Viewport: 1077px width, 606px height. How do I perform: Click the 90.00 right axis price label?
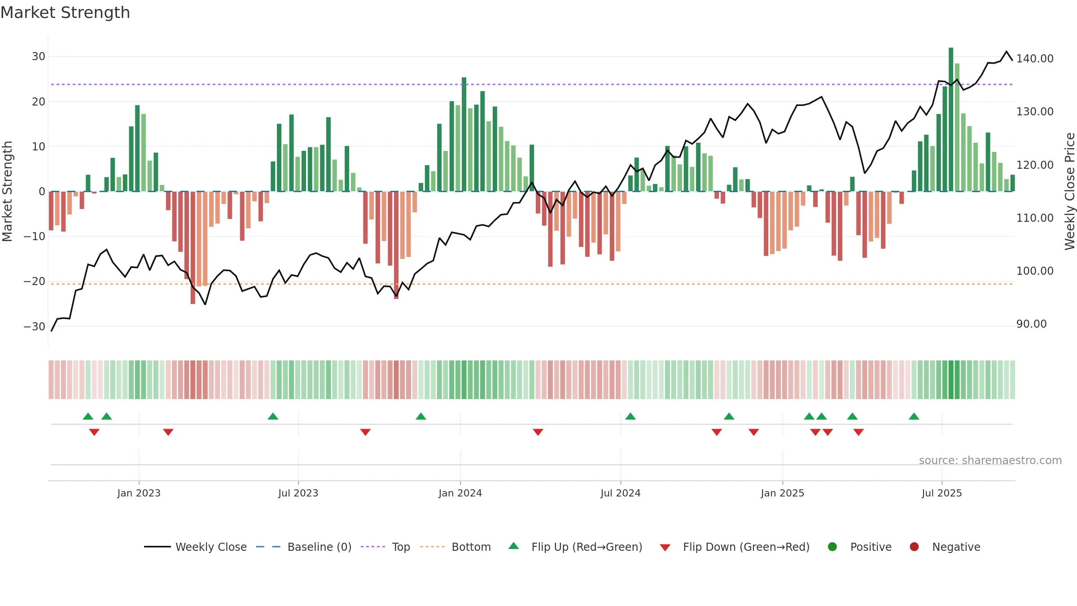click(x=1031, y=324)
